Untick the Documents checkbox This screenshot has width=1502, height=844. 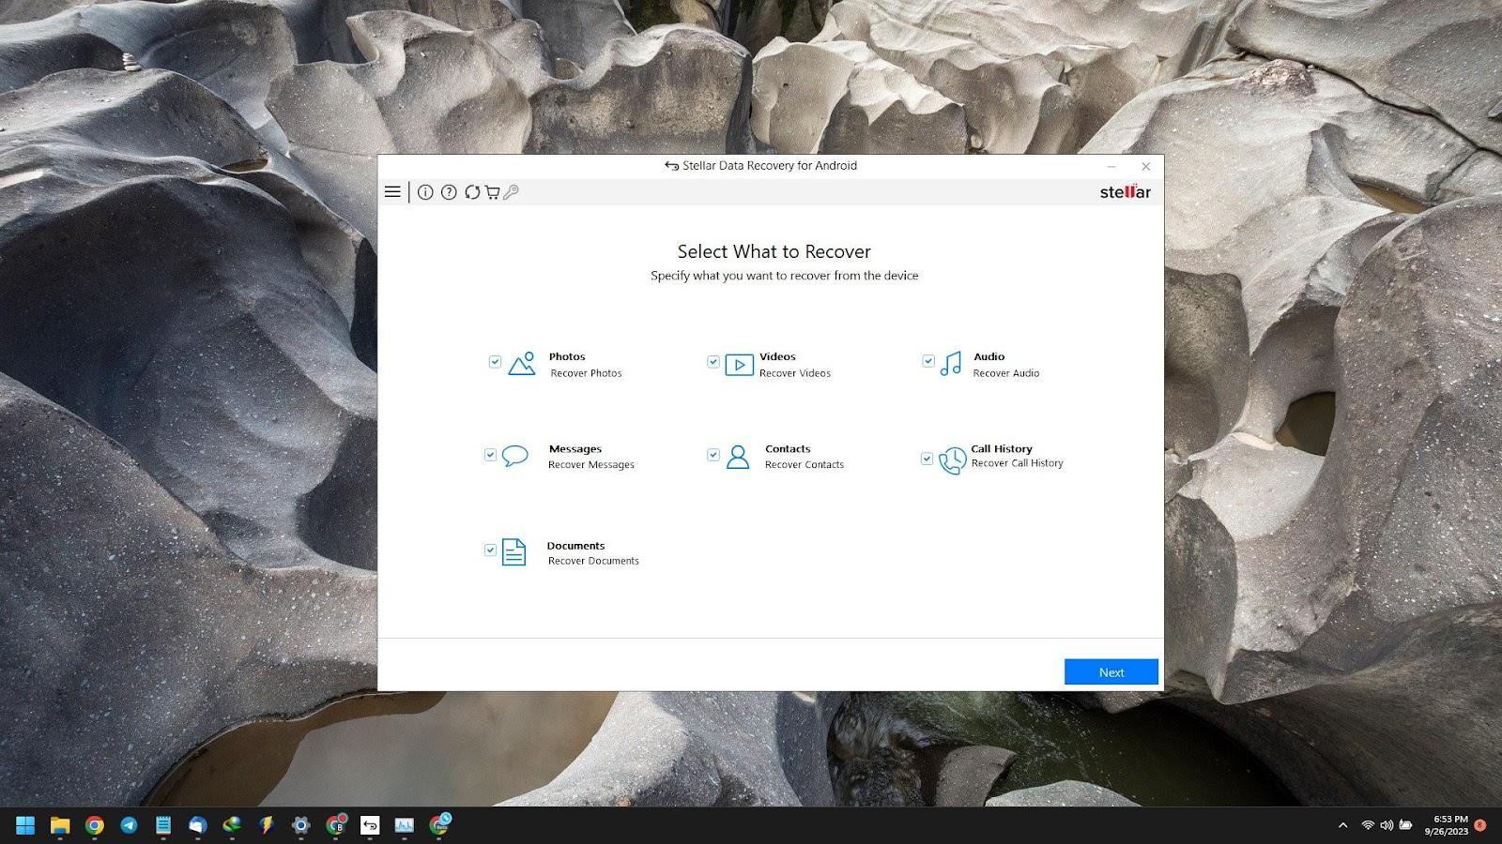490,550
